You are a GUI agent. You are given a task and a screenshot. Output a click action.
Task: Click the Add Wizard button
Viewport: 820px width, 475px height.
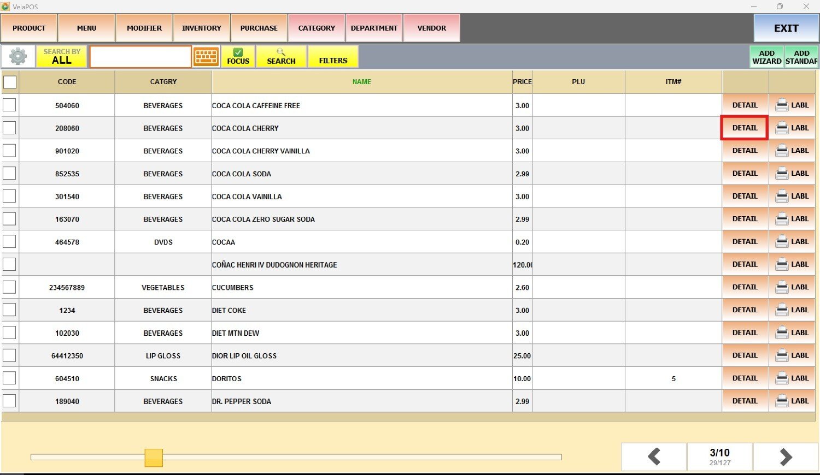[766, 57]
